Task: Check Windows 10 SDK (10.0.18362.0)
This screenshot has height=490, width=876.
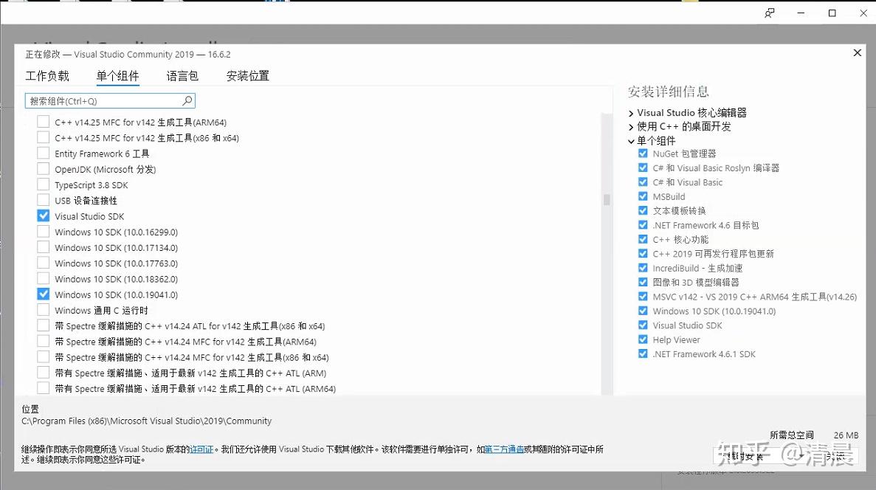Action: (43, 278)
